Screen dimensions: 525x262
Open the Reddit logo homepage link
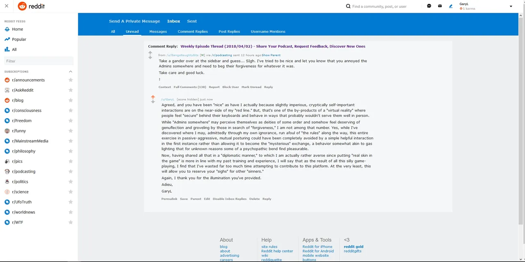pos(32,6)
